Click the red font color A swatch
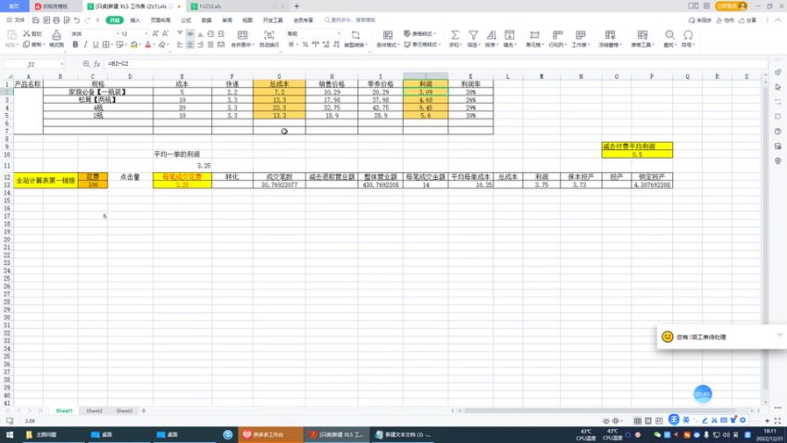The width and height of the screenshot is (787, 443). point(148,44)
